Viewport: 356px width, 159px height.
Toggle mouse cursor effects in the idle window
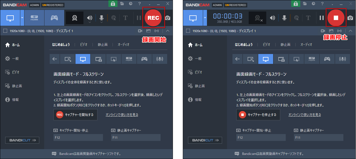pyautogui.click(x=114, y=18)
